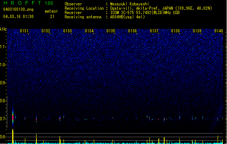Click the 0.9 frequency axis label
This screenshot has width=227, height=144.
tap(3, 83)
